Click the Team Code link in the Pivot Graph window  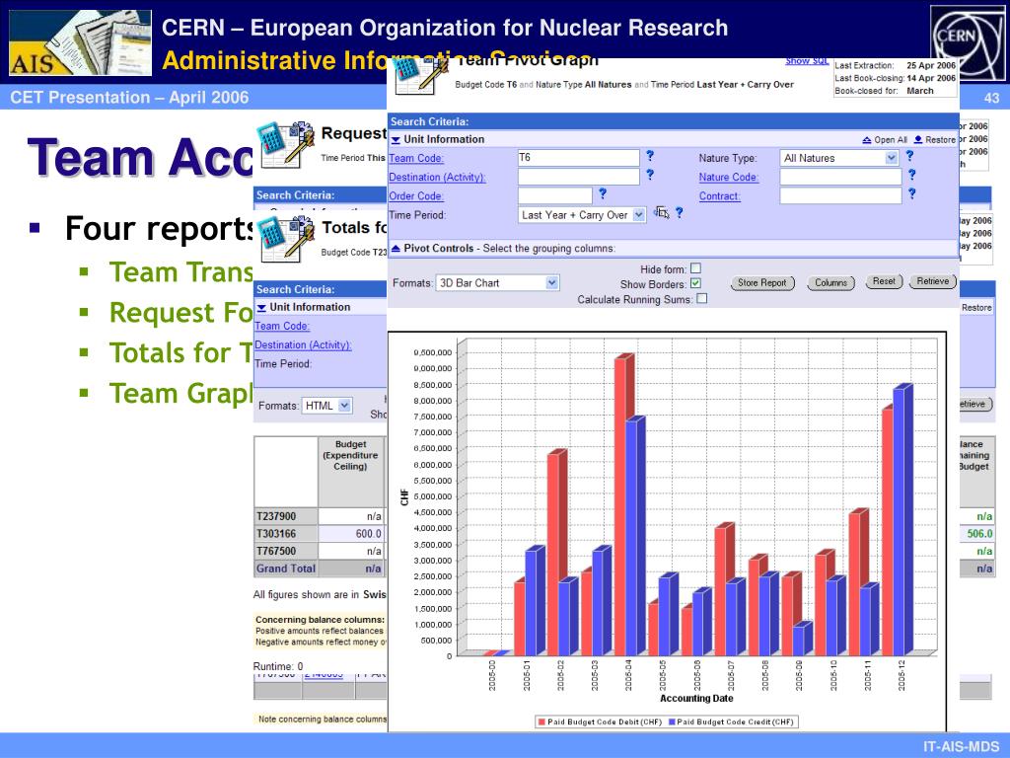[416, 159]
